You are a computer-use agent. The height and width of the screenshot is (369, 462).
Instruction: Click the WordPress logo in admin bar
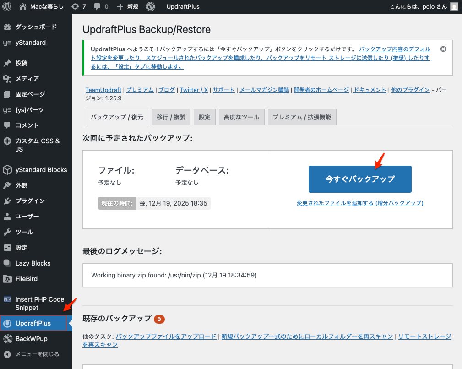pyautogui.click(x=7, y=7)
